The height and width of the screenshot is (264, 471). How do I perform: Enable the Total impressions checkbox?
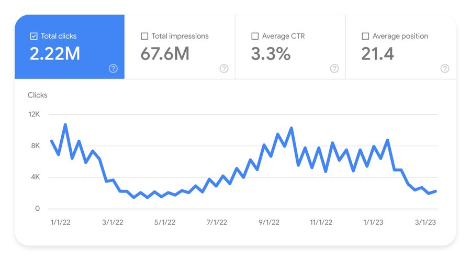click(x=144, y=36)
